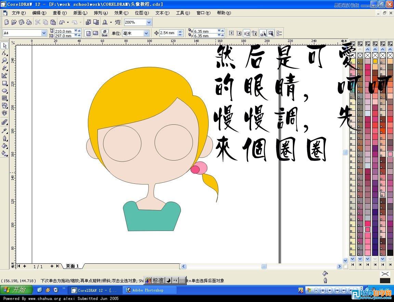Image resolution: width=394 pixels, height=302 pixels.
Task: Select the Shape tool
Action: click(5, 54)
